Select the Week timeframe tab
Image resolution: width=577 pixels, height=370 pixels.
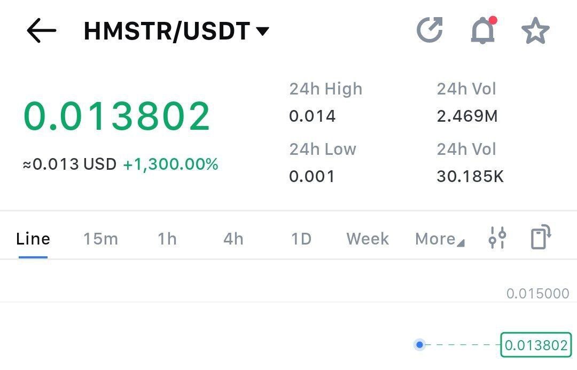pyautogui.click(x=368, y=239)
